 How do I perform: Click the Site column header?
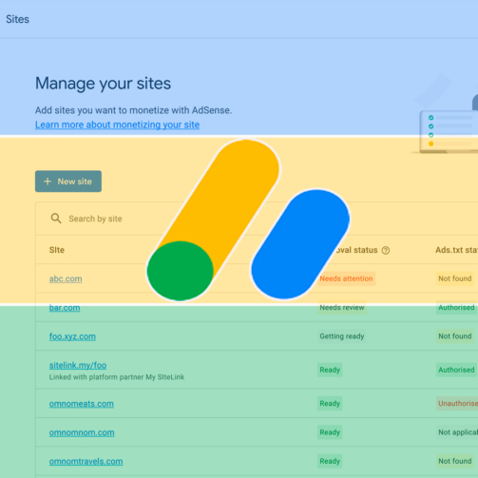(x=57, y=250)
